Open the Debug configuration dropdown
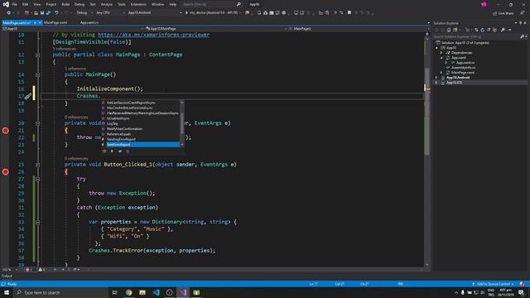 coord(84,13)
